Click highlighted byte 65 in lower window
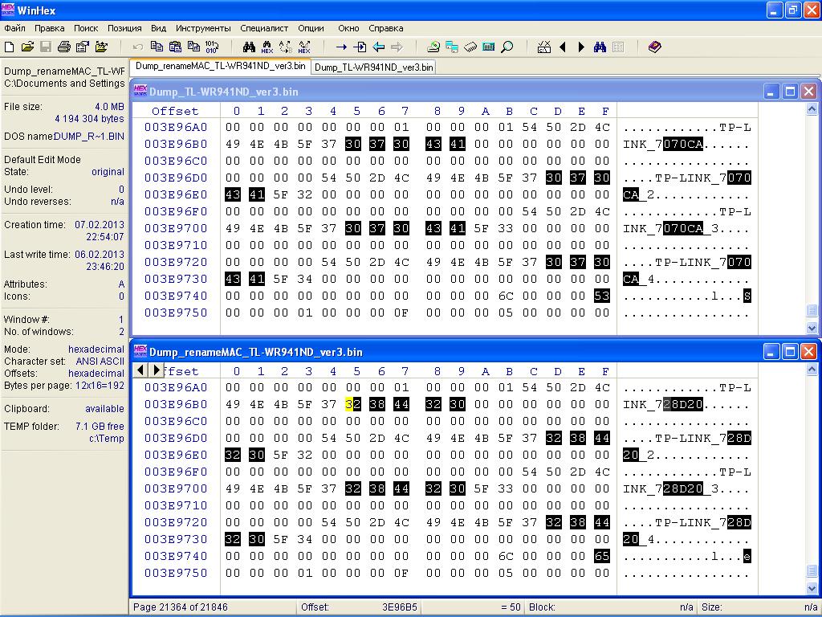The image size is (822, 617). [602, 556]
